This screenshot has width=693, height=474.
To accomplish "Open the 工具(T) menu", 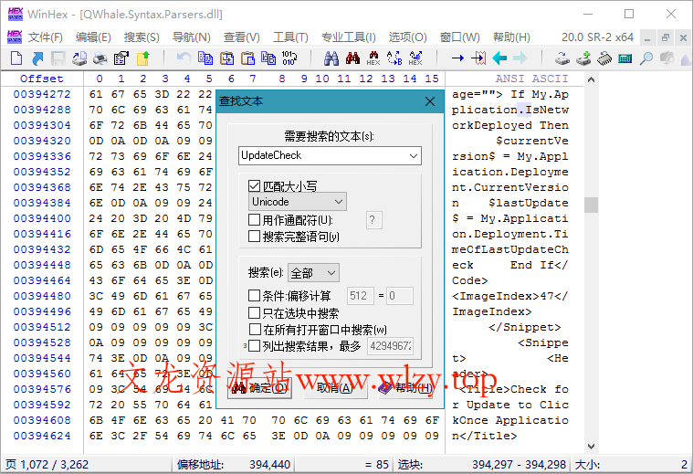I will 290,37.
